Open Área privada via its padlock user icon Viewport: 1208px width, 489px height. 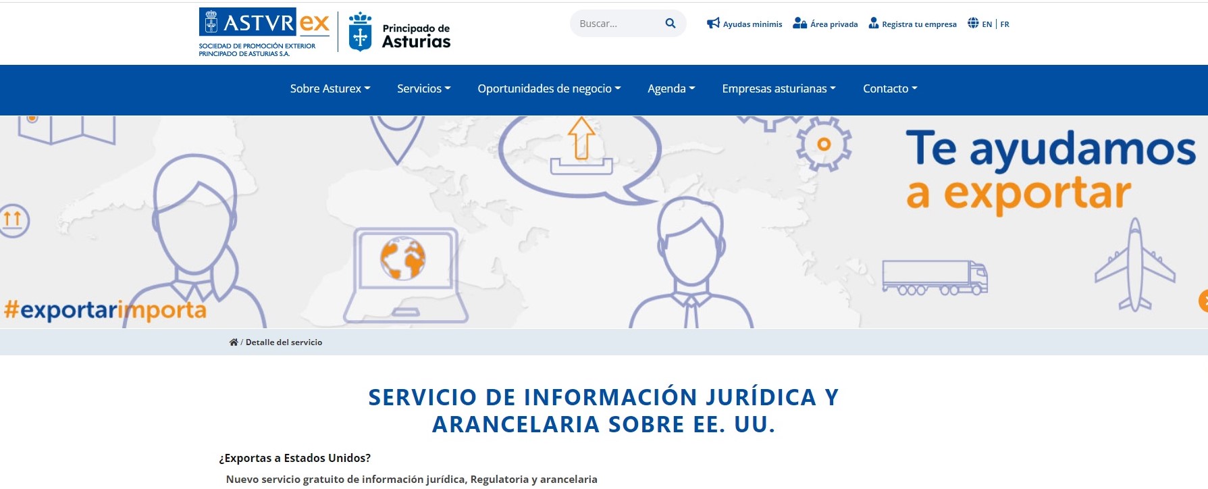tap(799, 24)
